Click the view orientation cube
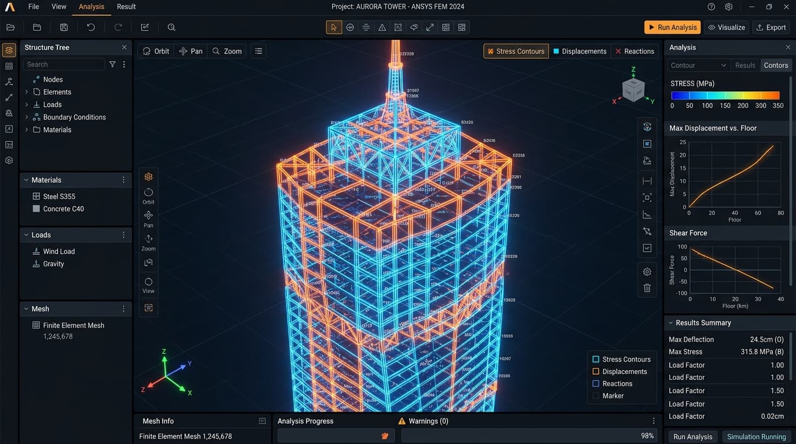 click(x=633, y=91)
